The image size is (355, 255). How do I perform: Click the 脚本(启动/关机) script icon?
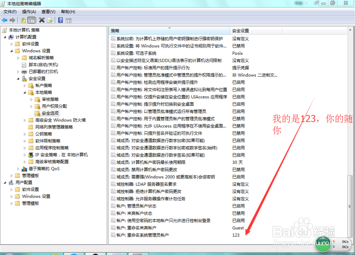coord(24,65)
